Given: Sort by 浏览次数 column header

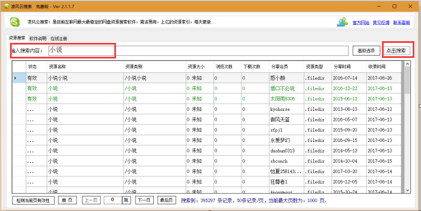Looking at the screenshot, I should [x=227, y=67].
